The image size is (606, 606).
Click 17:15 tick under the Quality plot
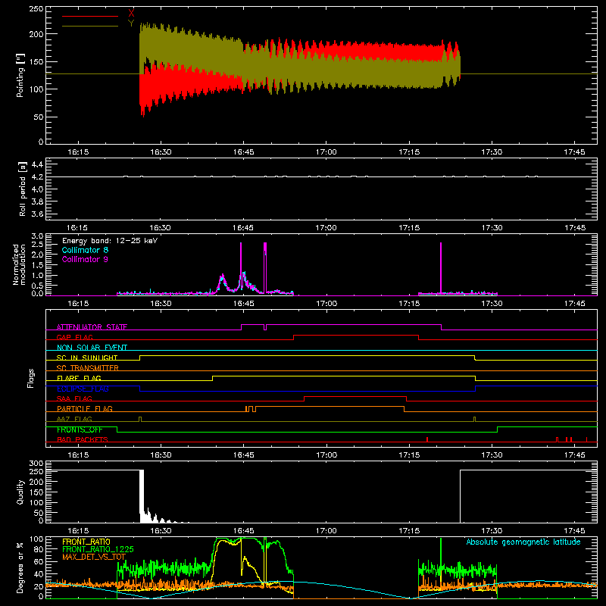(x=409, y=531)
